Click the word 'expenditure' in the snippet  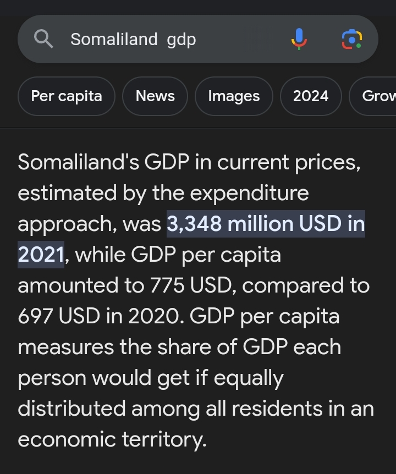pyautogui.click(x=249, y=194)
